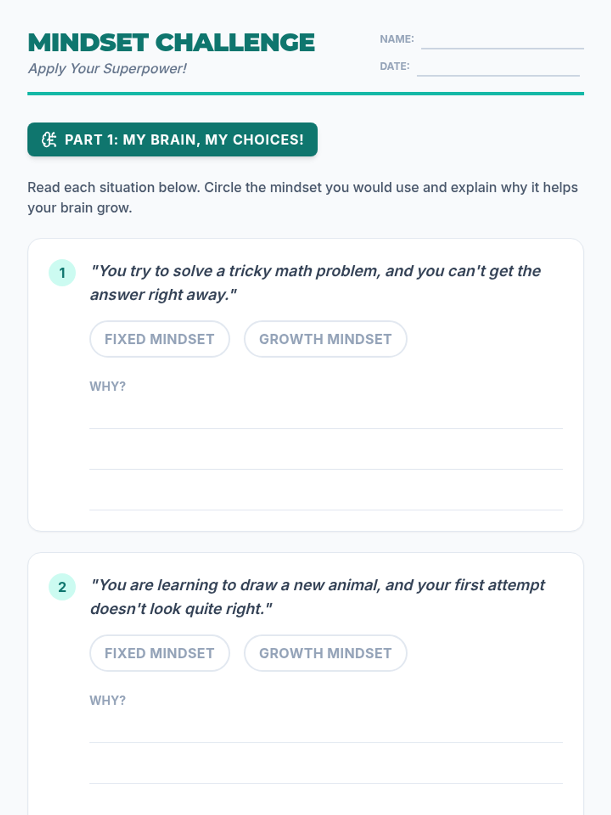Click the instructions paragraph starting Read each situation
Screen dimensions: 611x815
coord(302,198)
